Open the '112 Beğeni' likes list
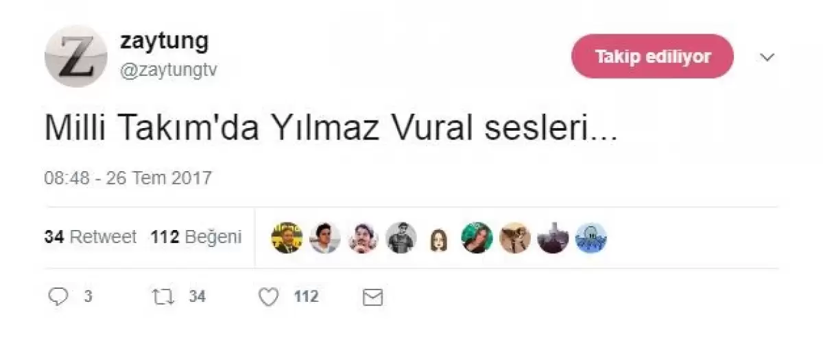 click(x=196, y=238)
